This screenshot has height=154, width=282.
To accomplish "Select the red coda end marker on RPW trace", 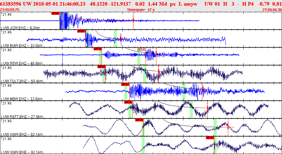I will [x=156, y=53].
